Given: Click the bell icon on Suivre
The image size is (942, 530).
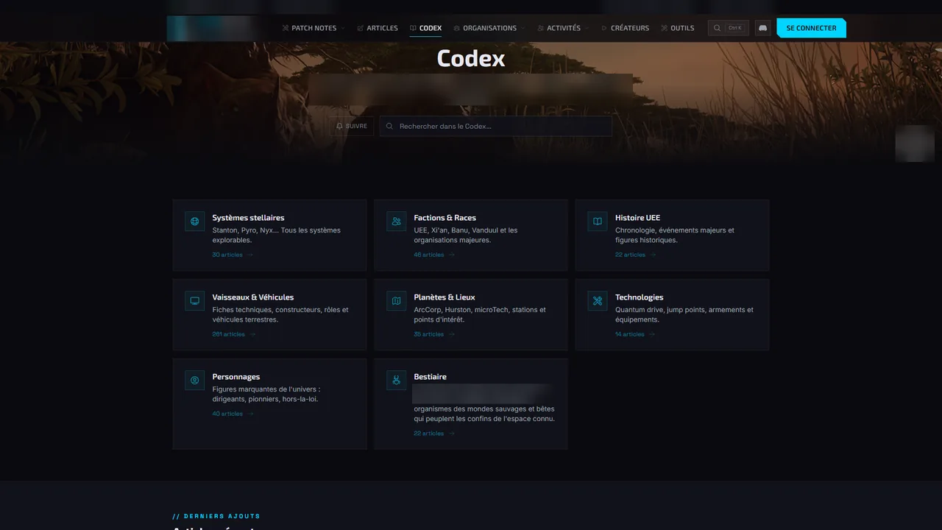Looking at the screenshot, I should point(339,126).
